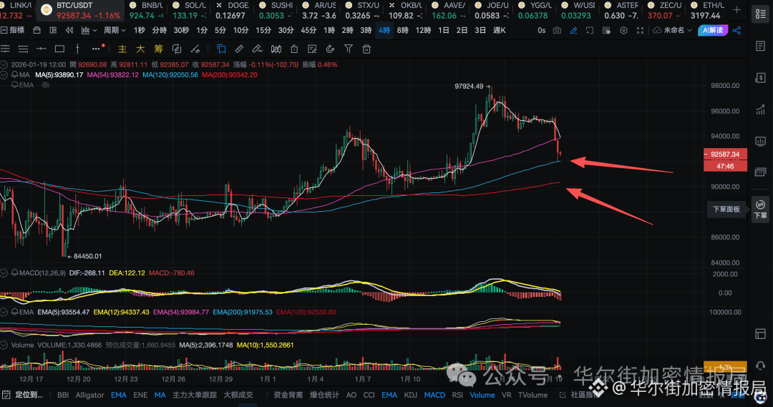
Task: Click the share icon beside AI解读
Action: 736,31
